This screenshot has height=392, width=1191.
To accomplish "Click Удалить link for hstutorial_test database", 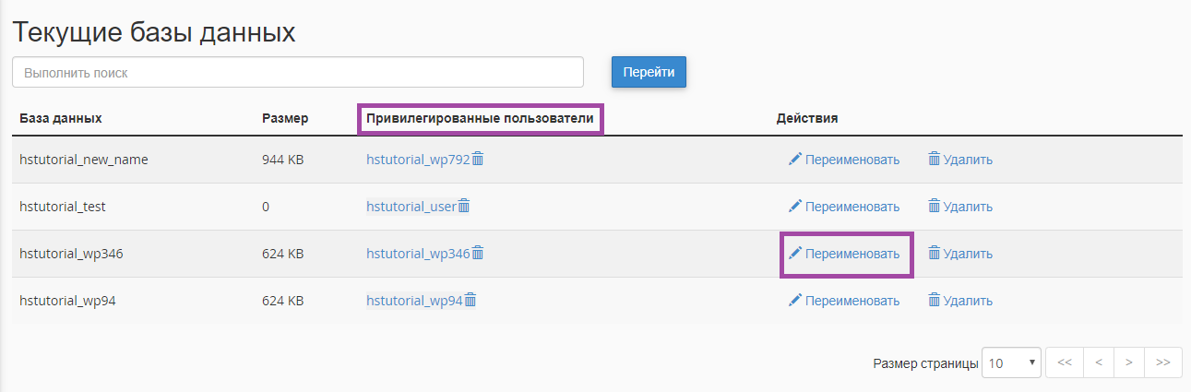I will coord(968,206).
